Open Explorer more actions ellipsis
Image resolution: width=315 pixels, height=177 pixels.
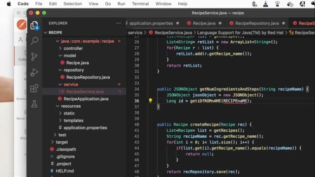(119, 23)
